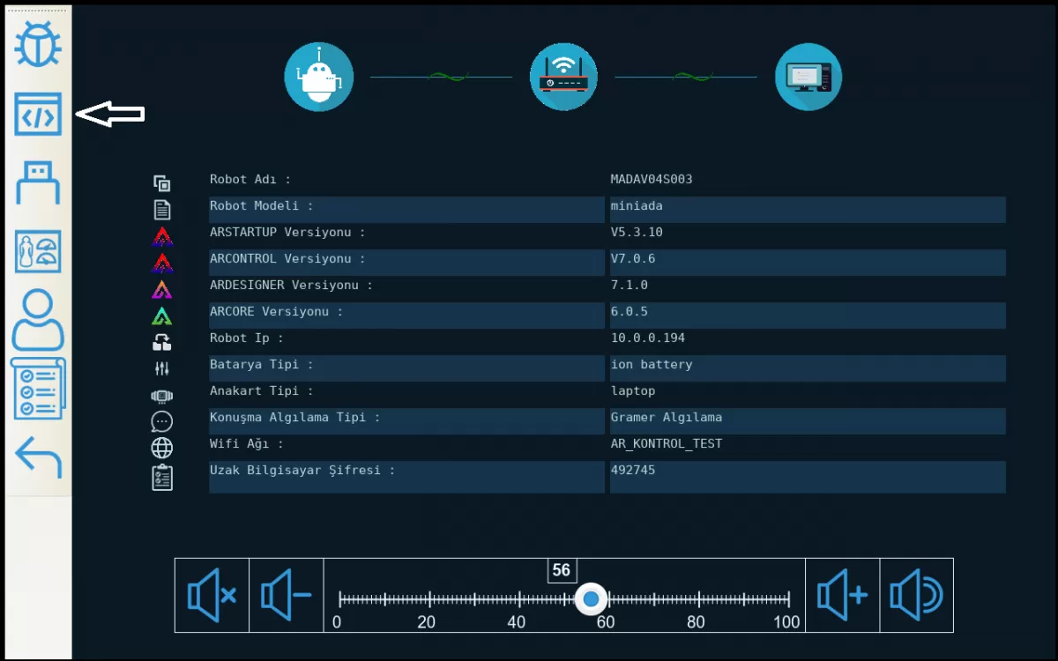This screenshot has width=1058, height=661.
Task: Open the person gauge dashboard icon
Action: (38, 251)
